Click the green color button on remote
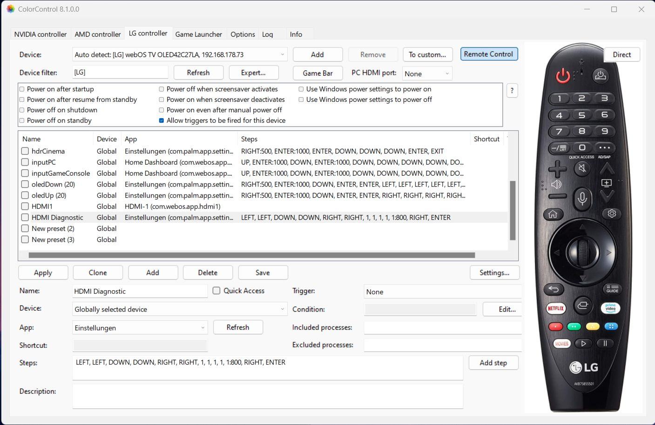655x425 pixels. 574,327
